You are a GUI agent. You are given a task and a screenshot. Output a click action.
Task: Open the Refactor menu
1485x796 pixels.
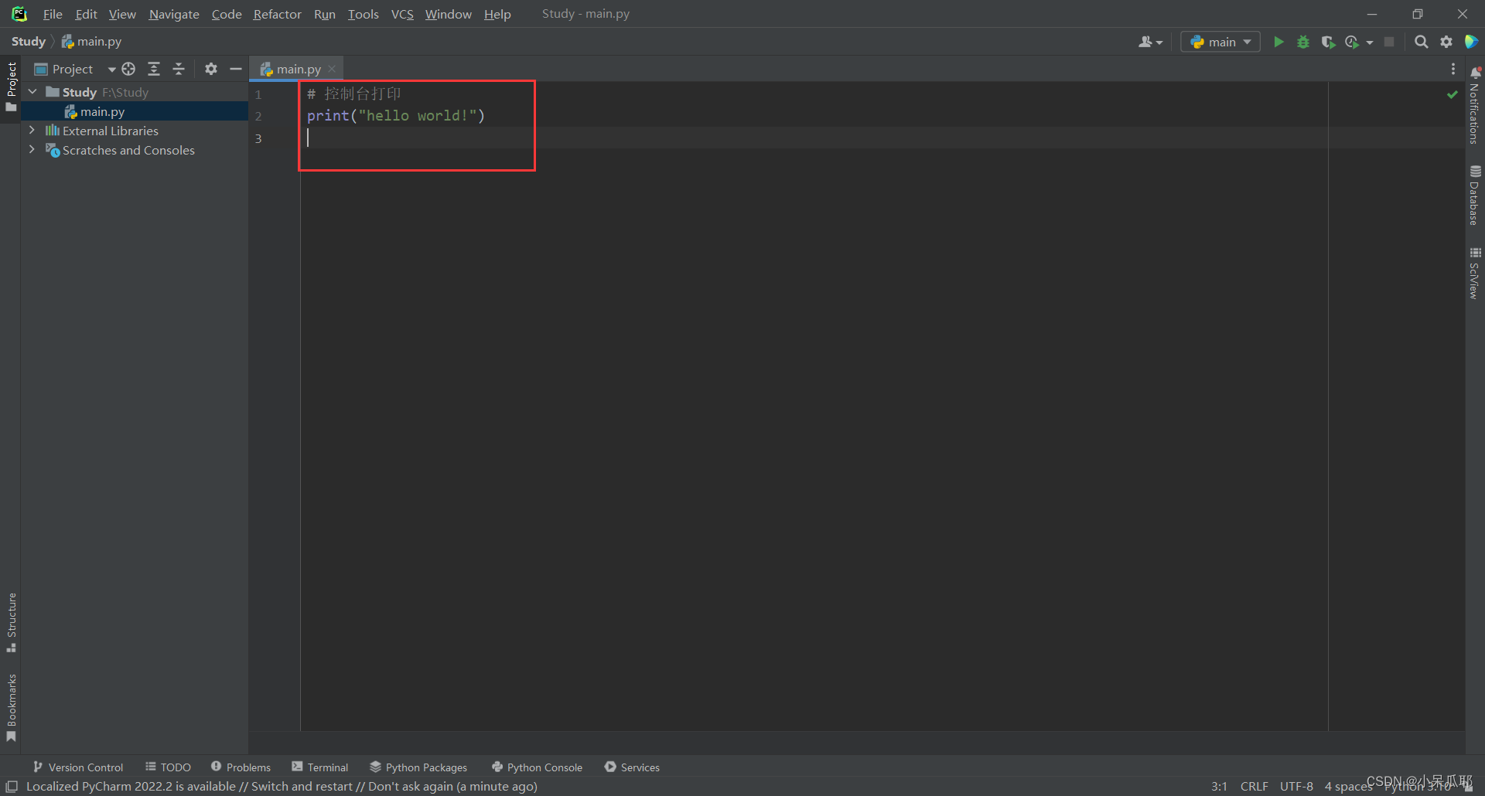pos(277,14)
